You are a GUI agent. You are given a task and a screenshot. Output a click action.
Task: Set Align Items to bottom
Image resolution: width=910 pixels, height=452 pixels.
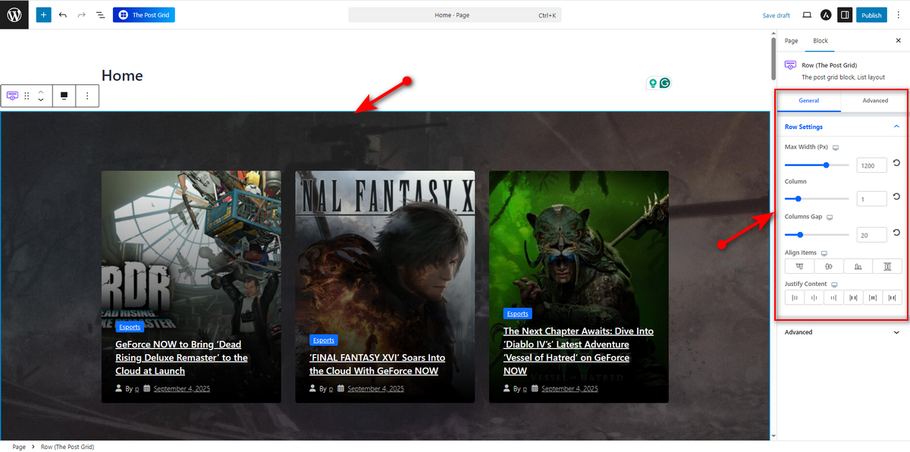click(858, 266)
